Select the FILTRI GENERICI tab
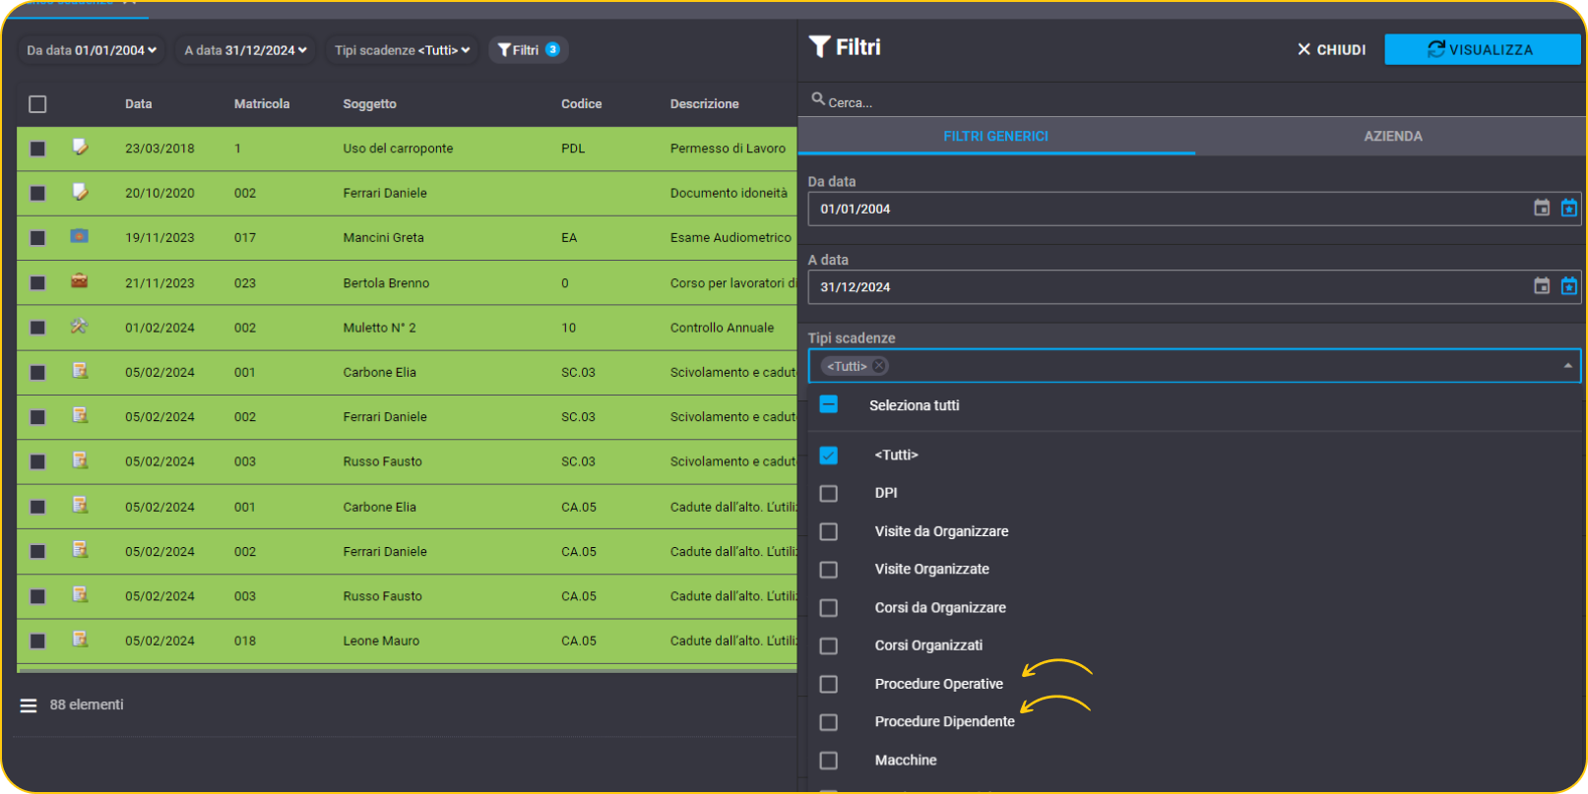The height and width of the screenshot is (794, 1588). point(995,136)
